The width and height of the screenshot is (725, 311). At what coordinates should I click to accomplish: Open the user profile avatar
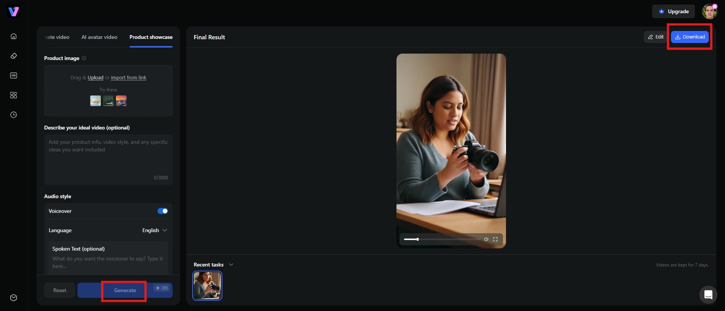coord(709,11)
